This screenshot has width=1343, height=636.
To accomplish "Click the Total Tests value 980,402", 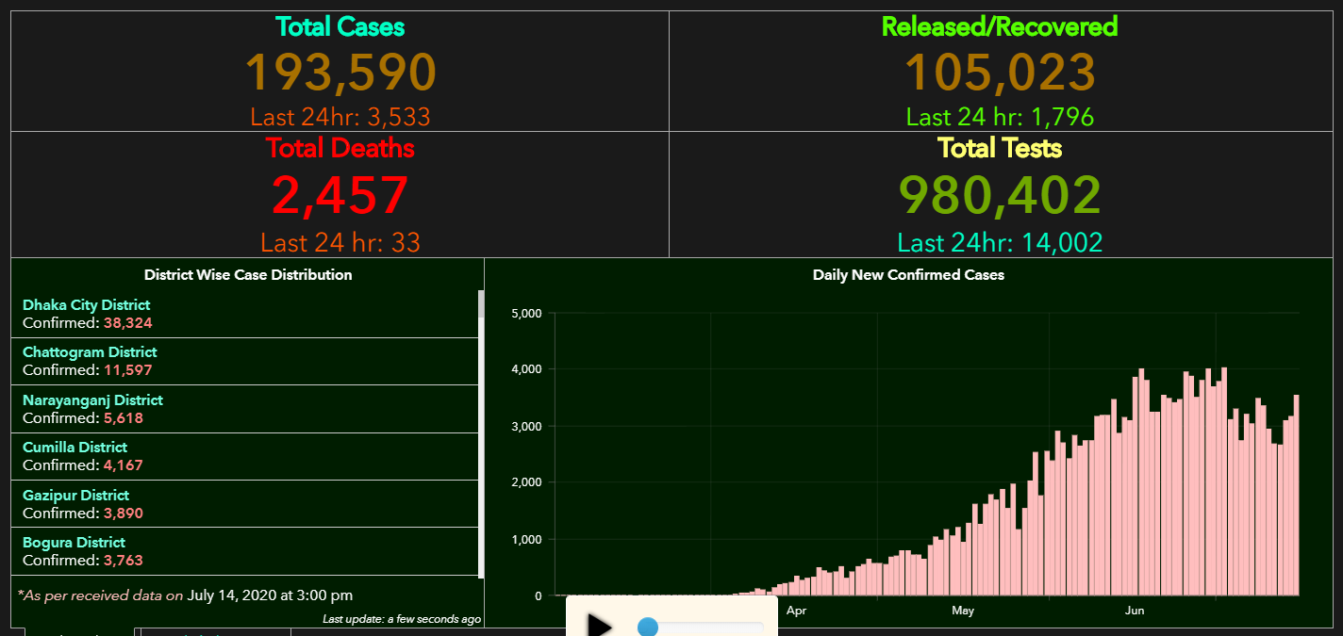I will click(1000, 195).
